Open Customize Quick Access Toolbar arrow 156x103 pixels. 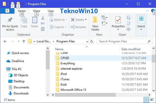click(x=23, y=4)
